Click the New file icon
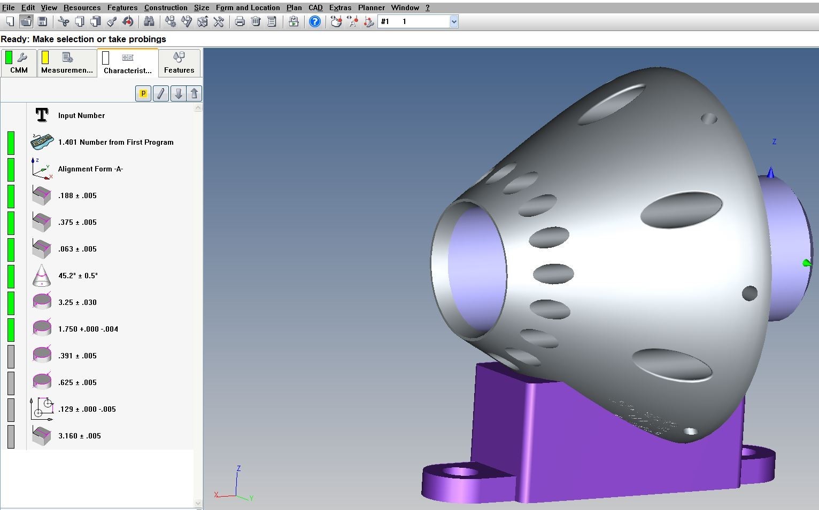Viewport: 819px width, 510px height. click(x=10, y=21)
